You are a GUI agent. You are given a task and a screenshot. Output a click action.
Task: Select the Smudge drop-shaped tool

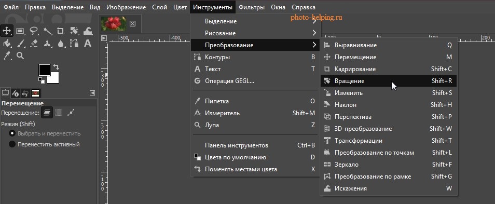(61, 43)
